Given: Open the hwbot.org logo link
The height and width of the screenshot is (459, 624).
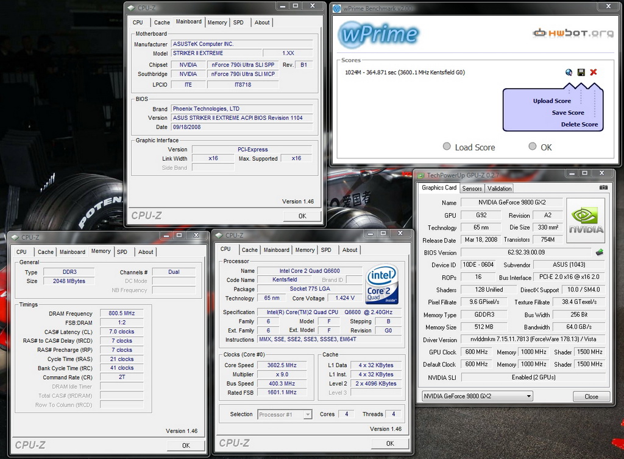Looking at the screenshot, I should coord(573,33).
